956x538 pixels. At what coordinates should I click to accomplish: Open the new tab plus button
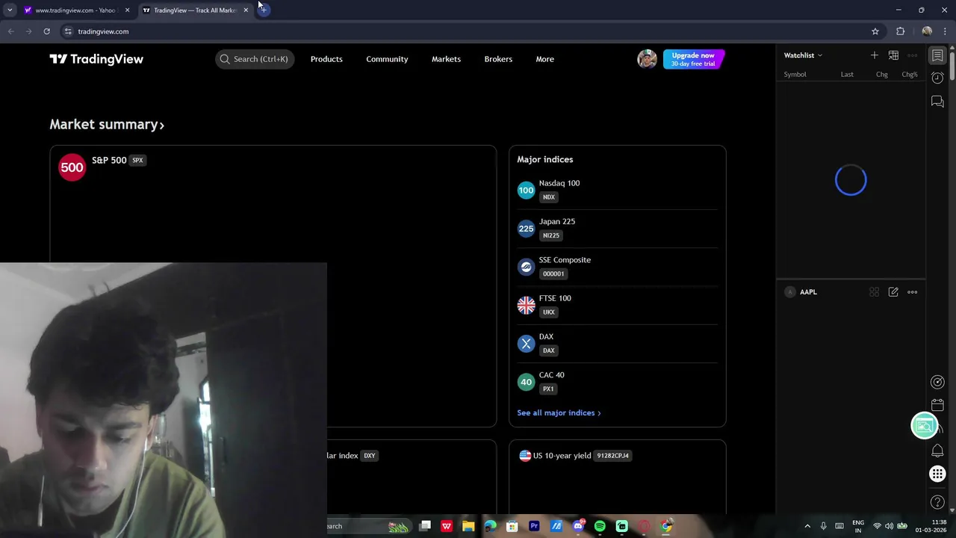[x=263, y=10]
